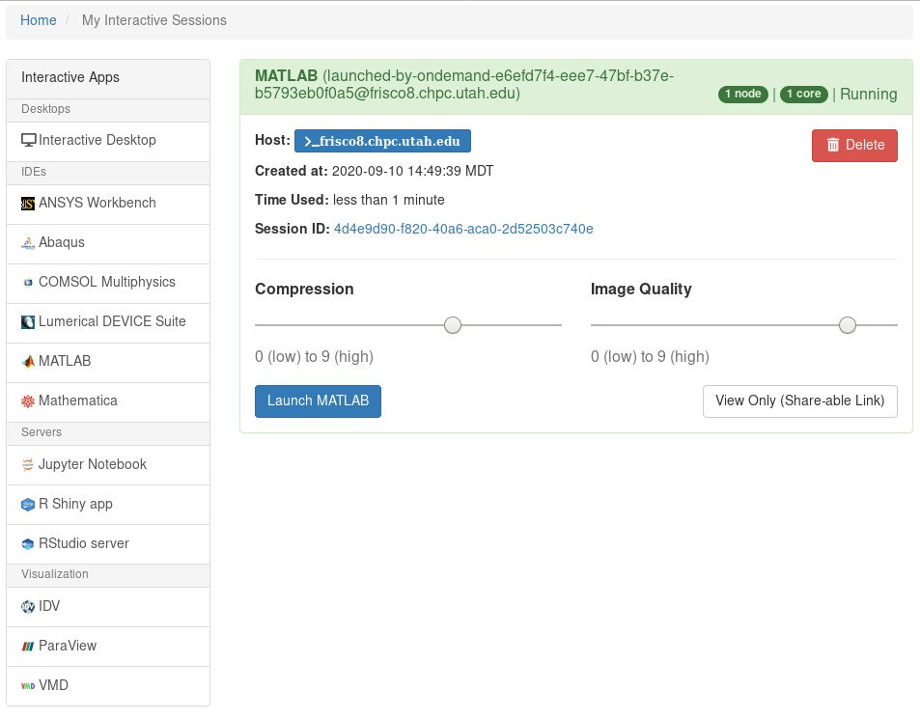Choose COMSOL Multiphysics app
Image resolution: width=920 pixels, height=718 pixels.
[x=108, y=284]
